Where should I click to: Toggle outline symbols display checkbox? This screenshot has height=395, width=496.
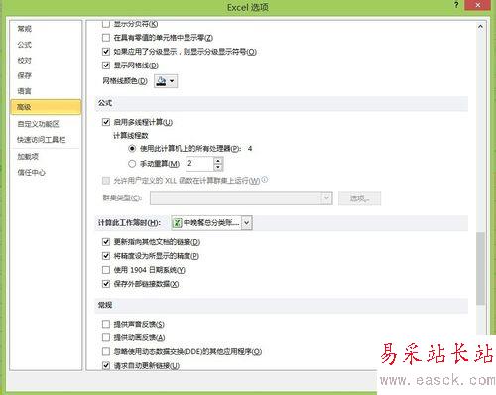coord(106,52)
